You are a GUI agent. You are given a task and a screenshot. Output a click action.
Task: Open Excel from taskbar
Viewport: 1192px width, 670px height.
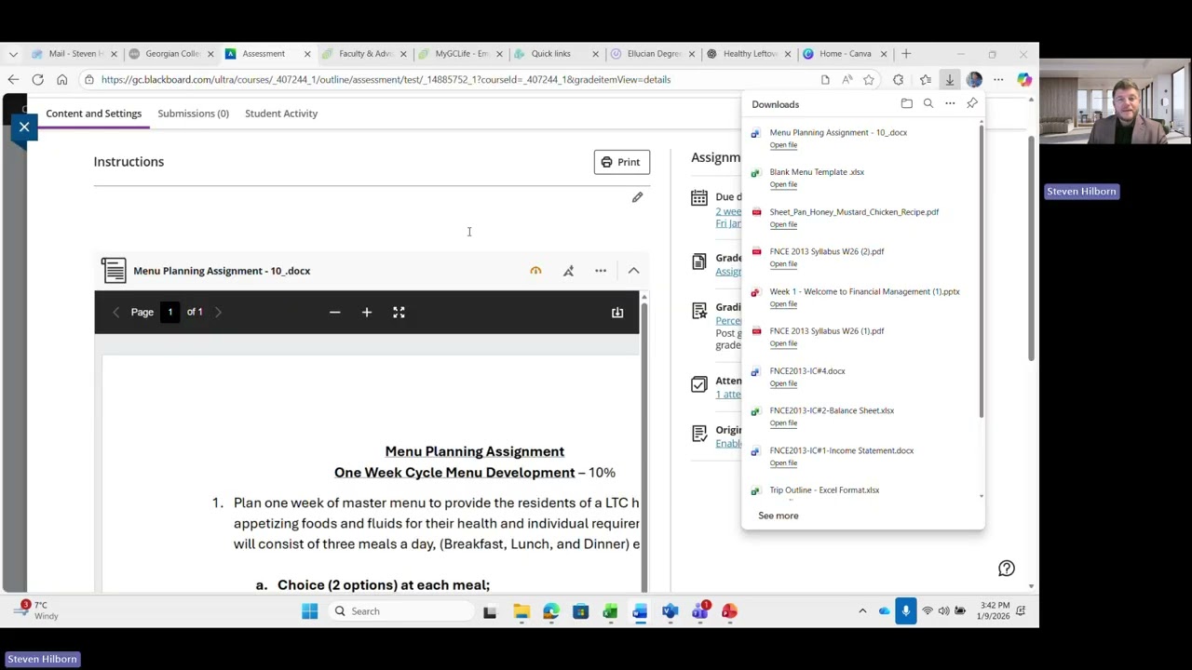(610, 611)
